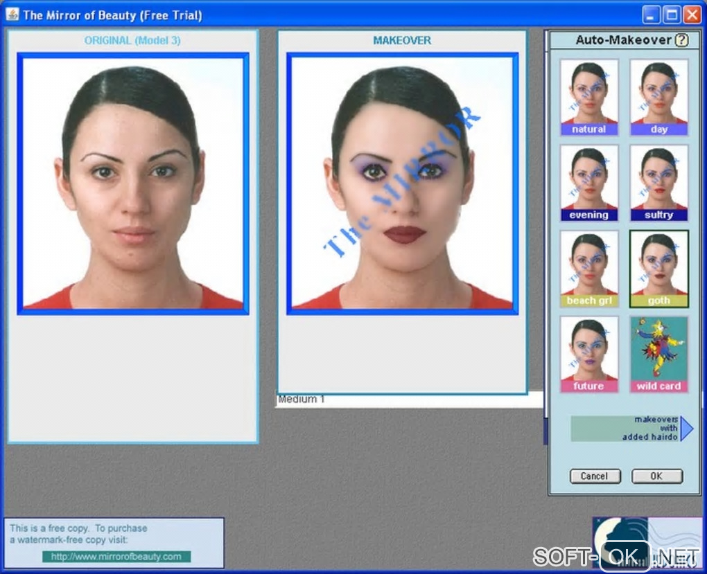Maximize The Mirror of Beauty window

tap(672, 15)
